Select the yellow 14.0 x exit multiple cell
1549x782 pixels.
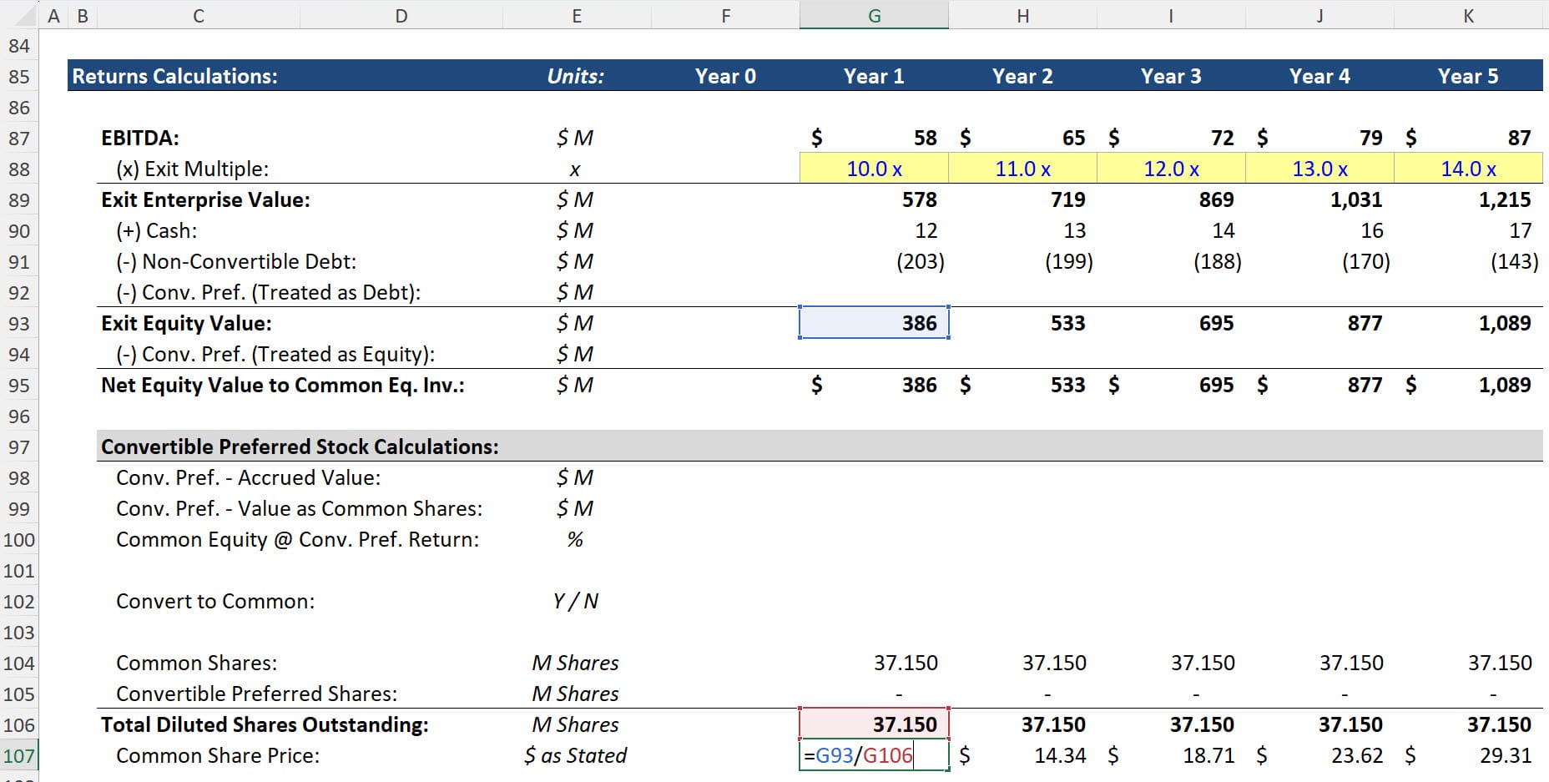coord(1467,169)
